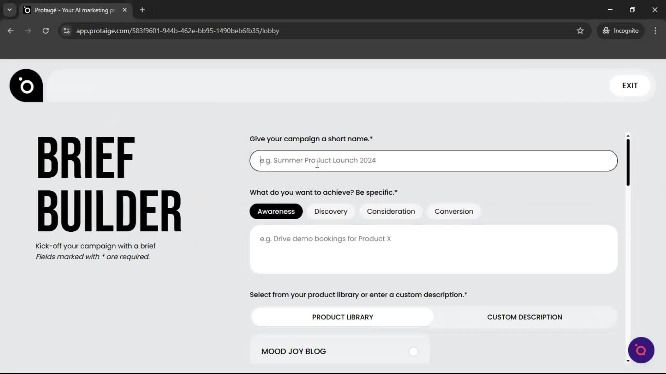Go back to the previous page
Image resolution: width=666 pixels, height=374 pixels.
pyautogui.click(x=11, y=30)
